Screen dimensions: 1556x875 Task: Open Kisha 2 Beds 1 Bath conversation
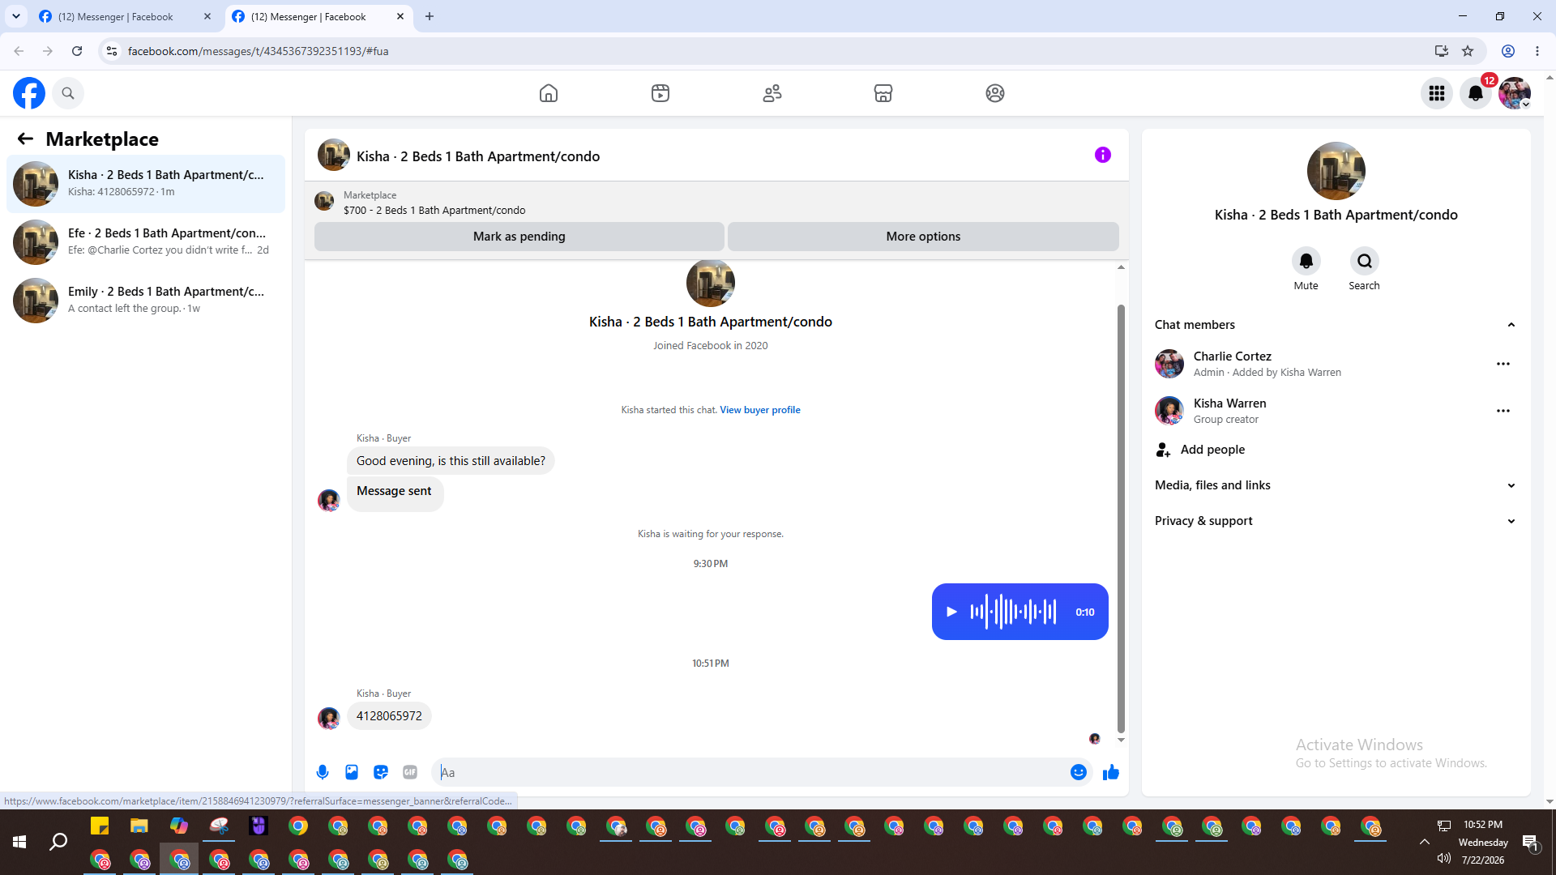(x=146, y=184)
